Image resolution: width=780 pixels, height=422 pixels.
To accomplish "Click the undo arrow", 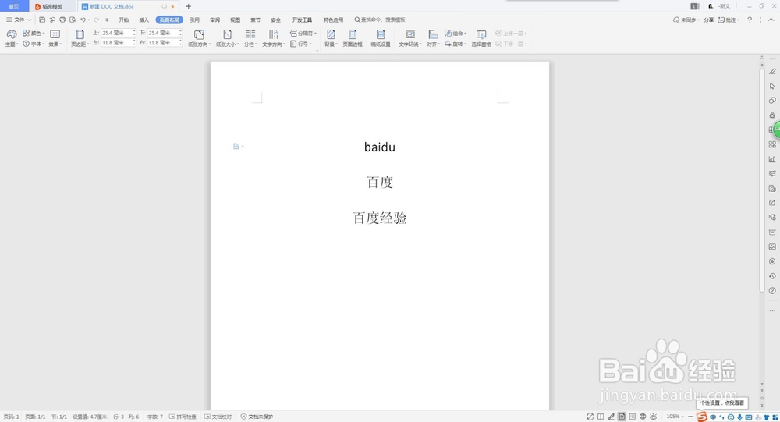I will 83,20.
